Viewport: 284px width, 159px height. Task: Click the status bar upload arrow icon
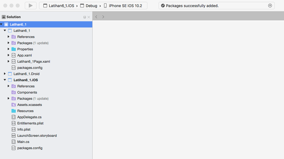[270, 6]
